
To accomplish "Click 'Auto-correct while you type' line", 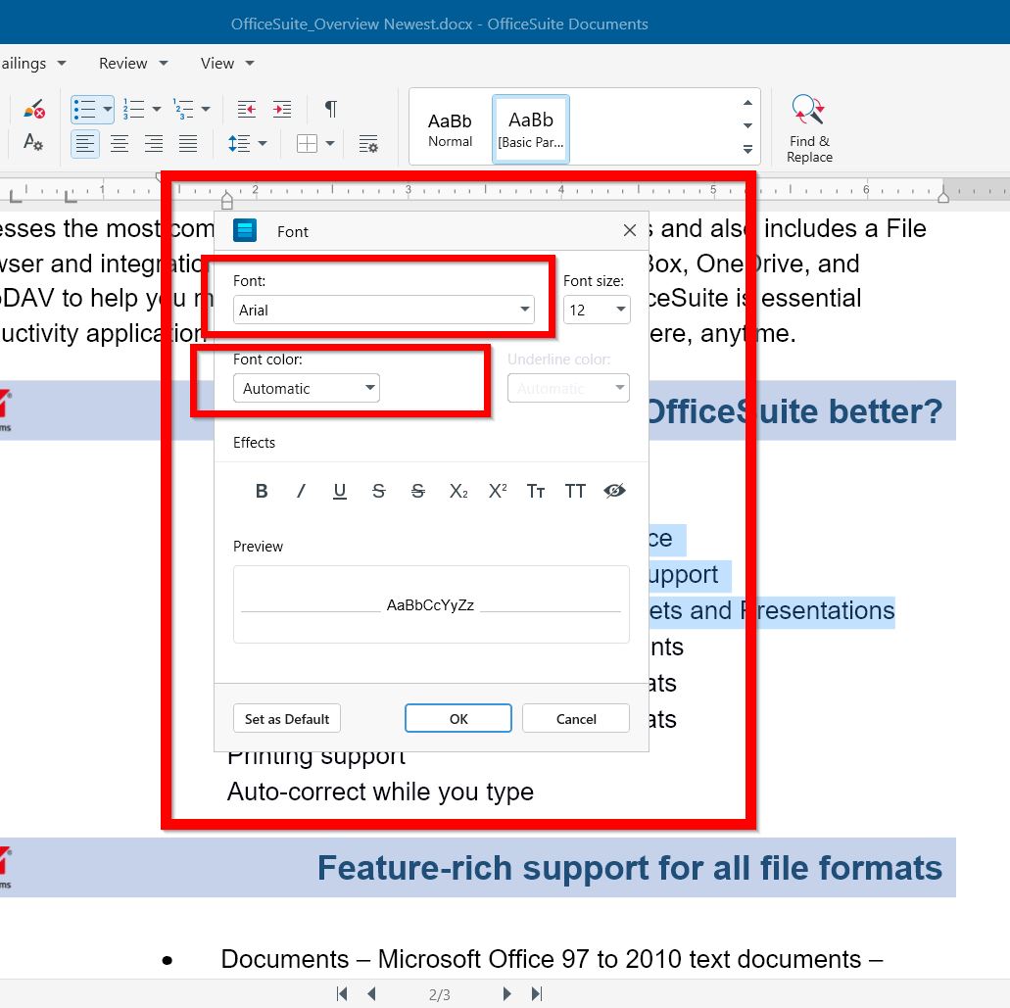I will click(x=380, y=792).
